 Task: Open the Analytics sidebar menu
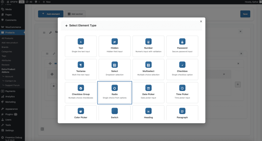click(10, 97)
